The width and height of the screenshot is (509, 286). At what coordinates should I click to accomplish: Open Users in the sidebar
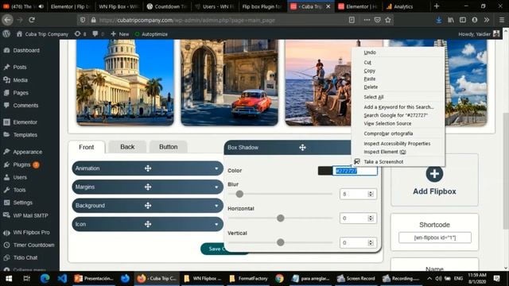[20, 177]
